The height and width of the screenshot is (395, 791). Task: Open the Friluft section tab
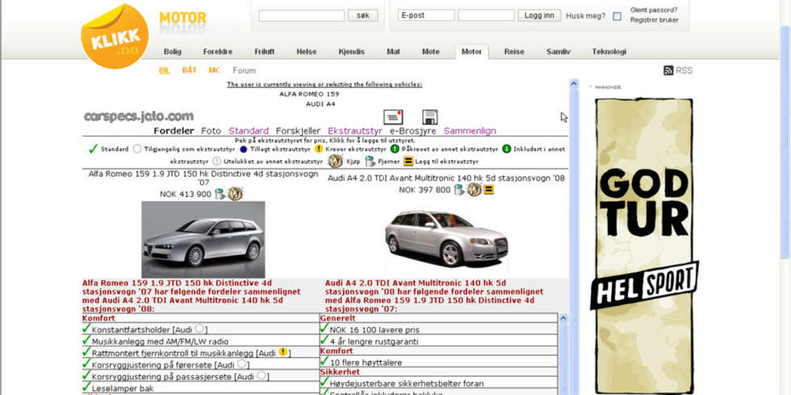265,52
